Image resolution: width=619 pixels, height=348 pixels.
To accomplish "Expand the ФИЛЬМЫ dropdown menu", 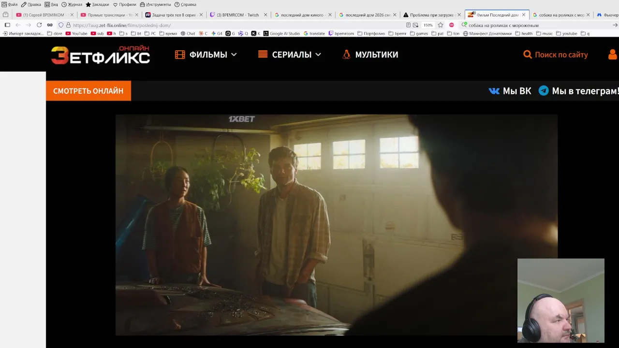I will pyautogui.click(x=206, y=55).
